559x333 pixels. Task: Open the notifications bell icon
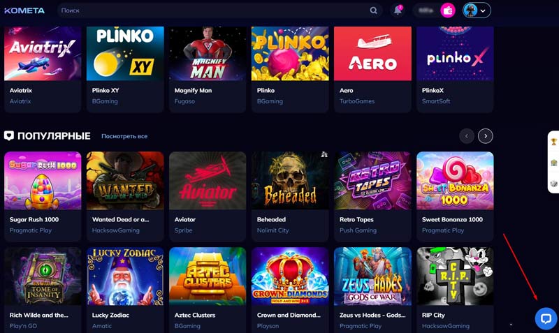coord(398,10)
